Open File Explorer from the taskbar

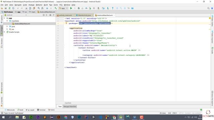point(17,117)
